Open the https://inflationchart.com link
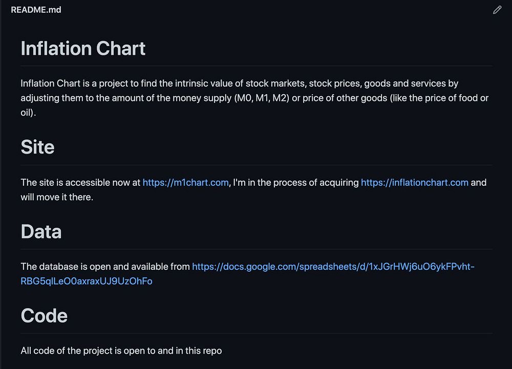 click(414, 183)
